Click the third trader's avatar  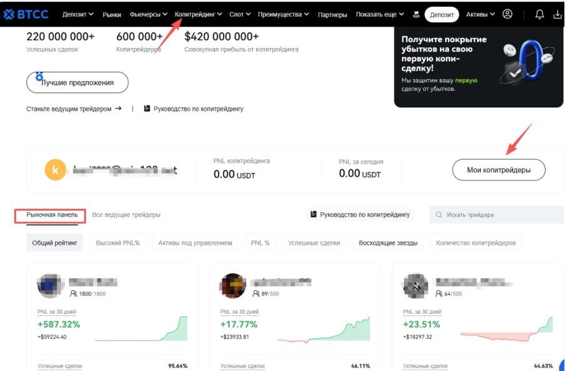415,286
